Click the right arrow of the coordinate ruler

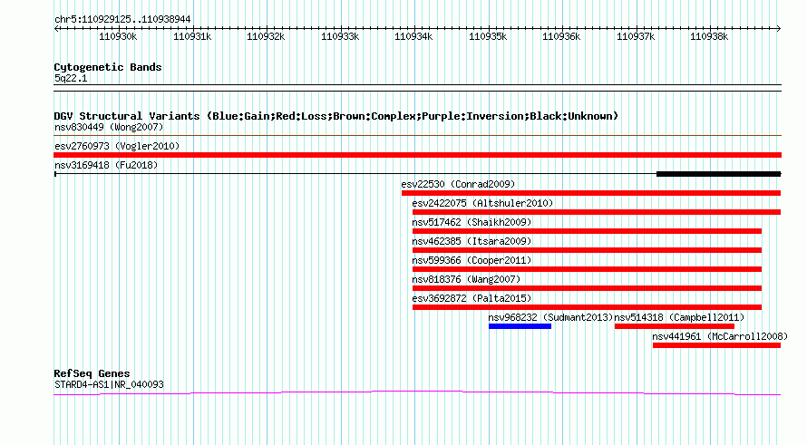[778, 29]
